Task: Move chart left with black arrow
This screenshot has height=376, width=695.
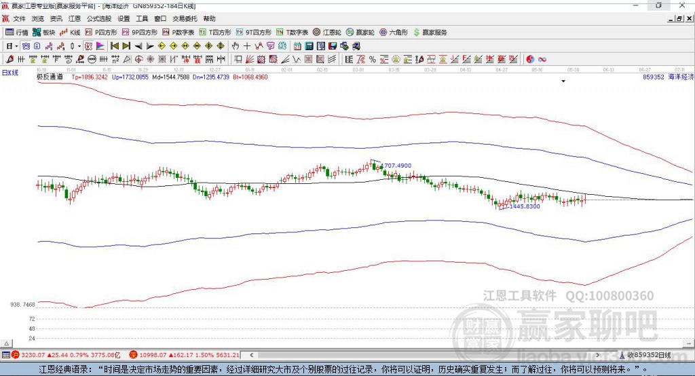Action: (x=138, y=46)
